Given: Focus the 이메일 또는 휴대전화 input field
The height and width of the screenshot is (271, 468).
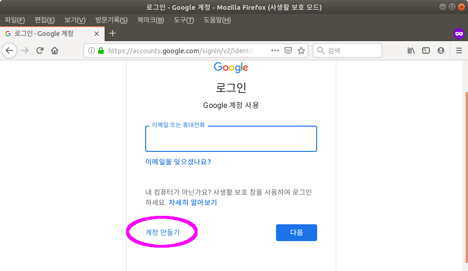Looking at the screenshot, I should 231,139.
